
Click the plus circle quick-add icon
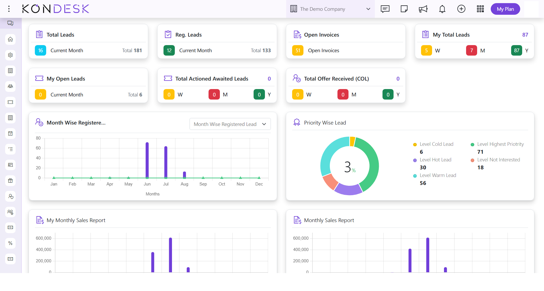[461, 9]
